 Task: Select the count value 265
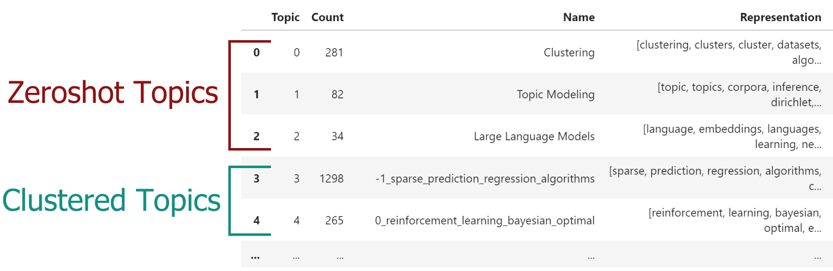coord(334,221)
